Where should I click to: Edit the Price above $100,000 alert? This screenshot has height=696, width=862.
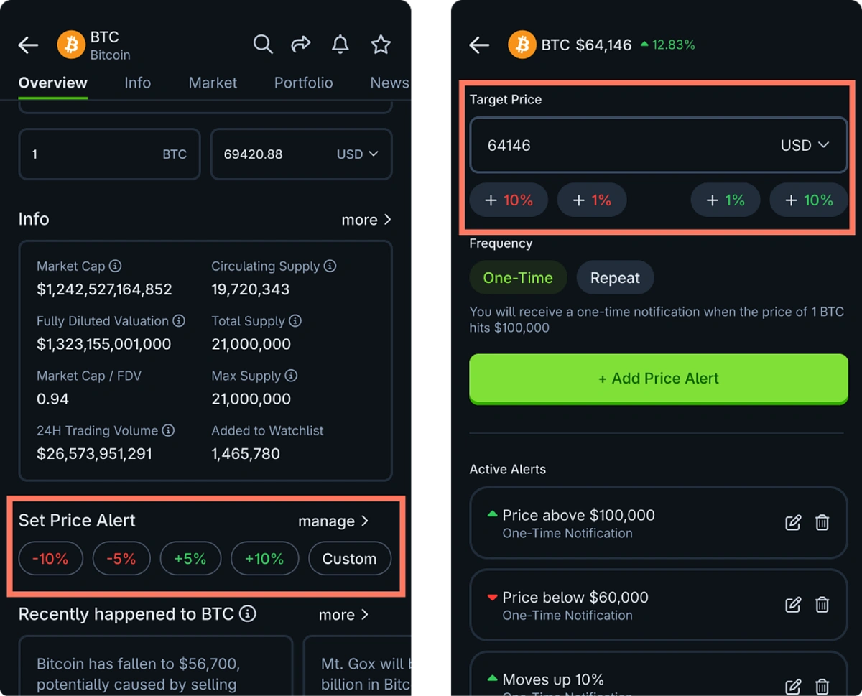pyautogui.click(x=793, y=523)
